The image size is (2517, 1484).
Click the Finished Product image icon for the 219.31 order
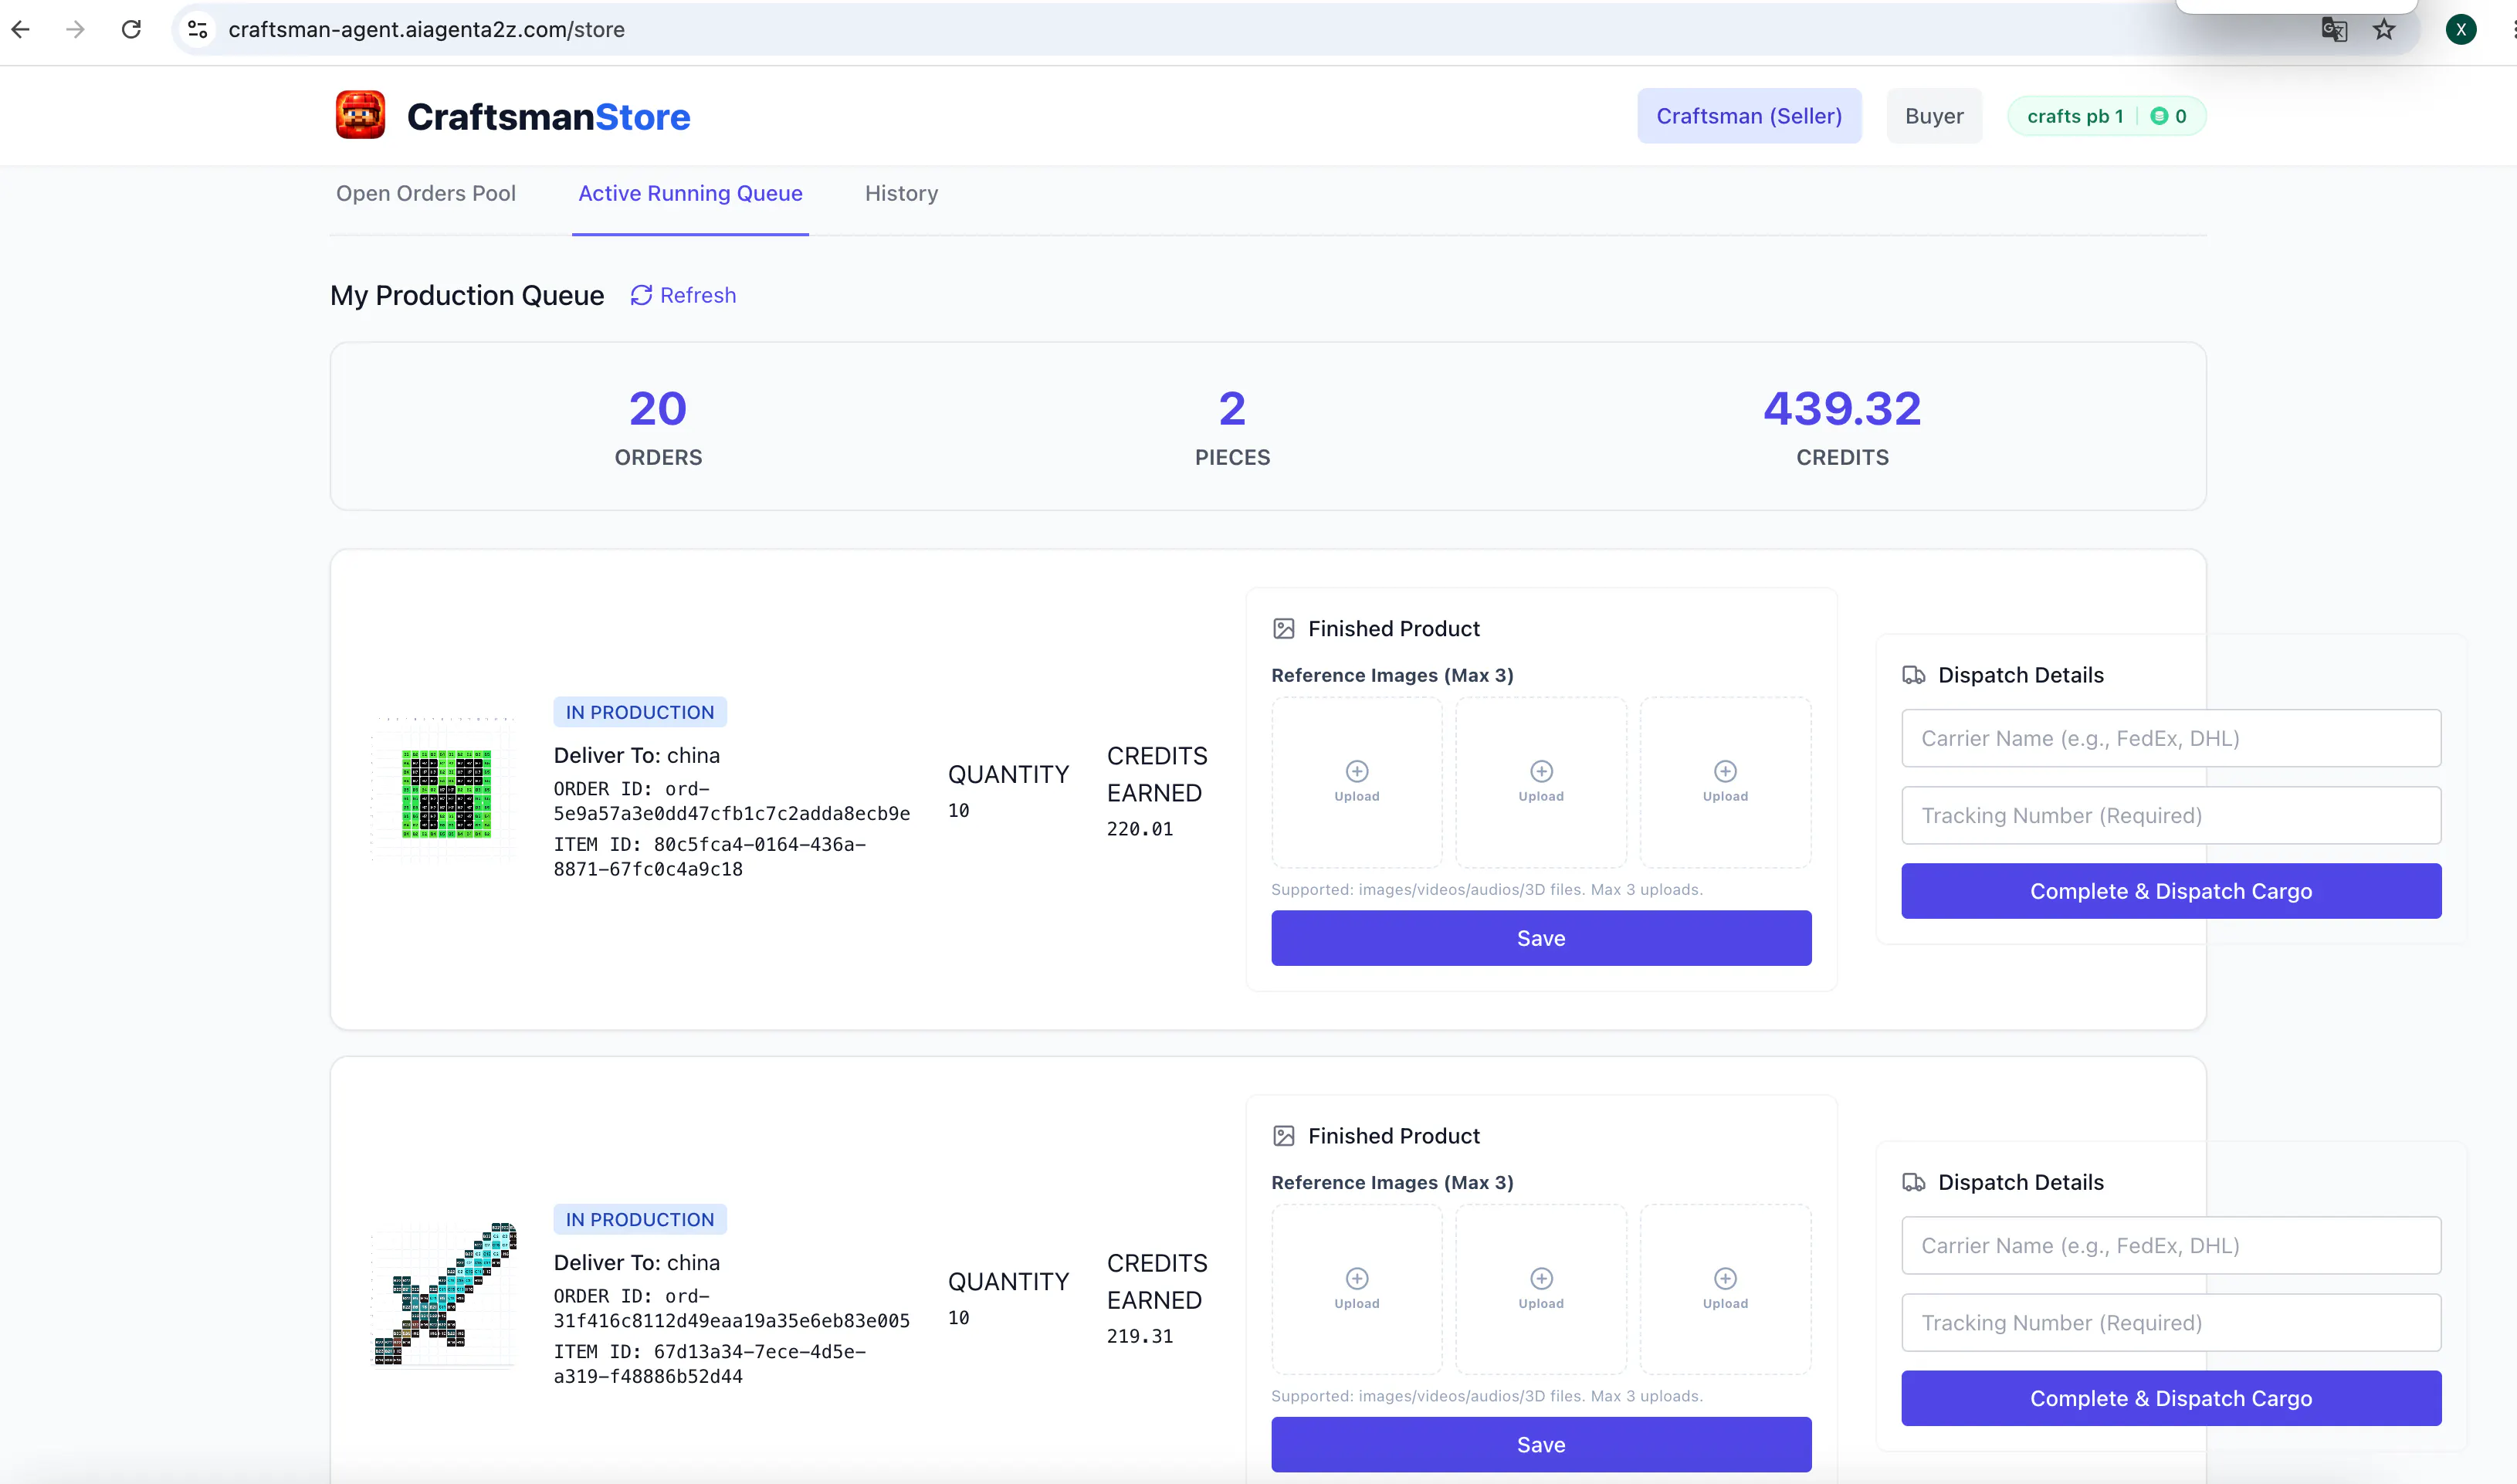click(1284, 1135)
